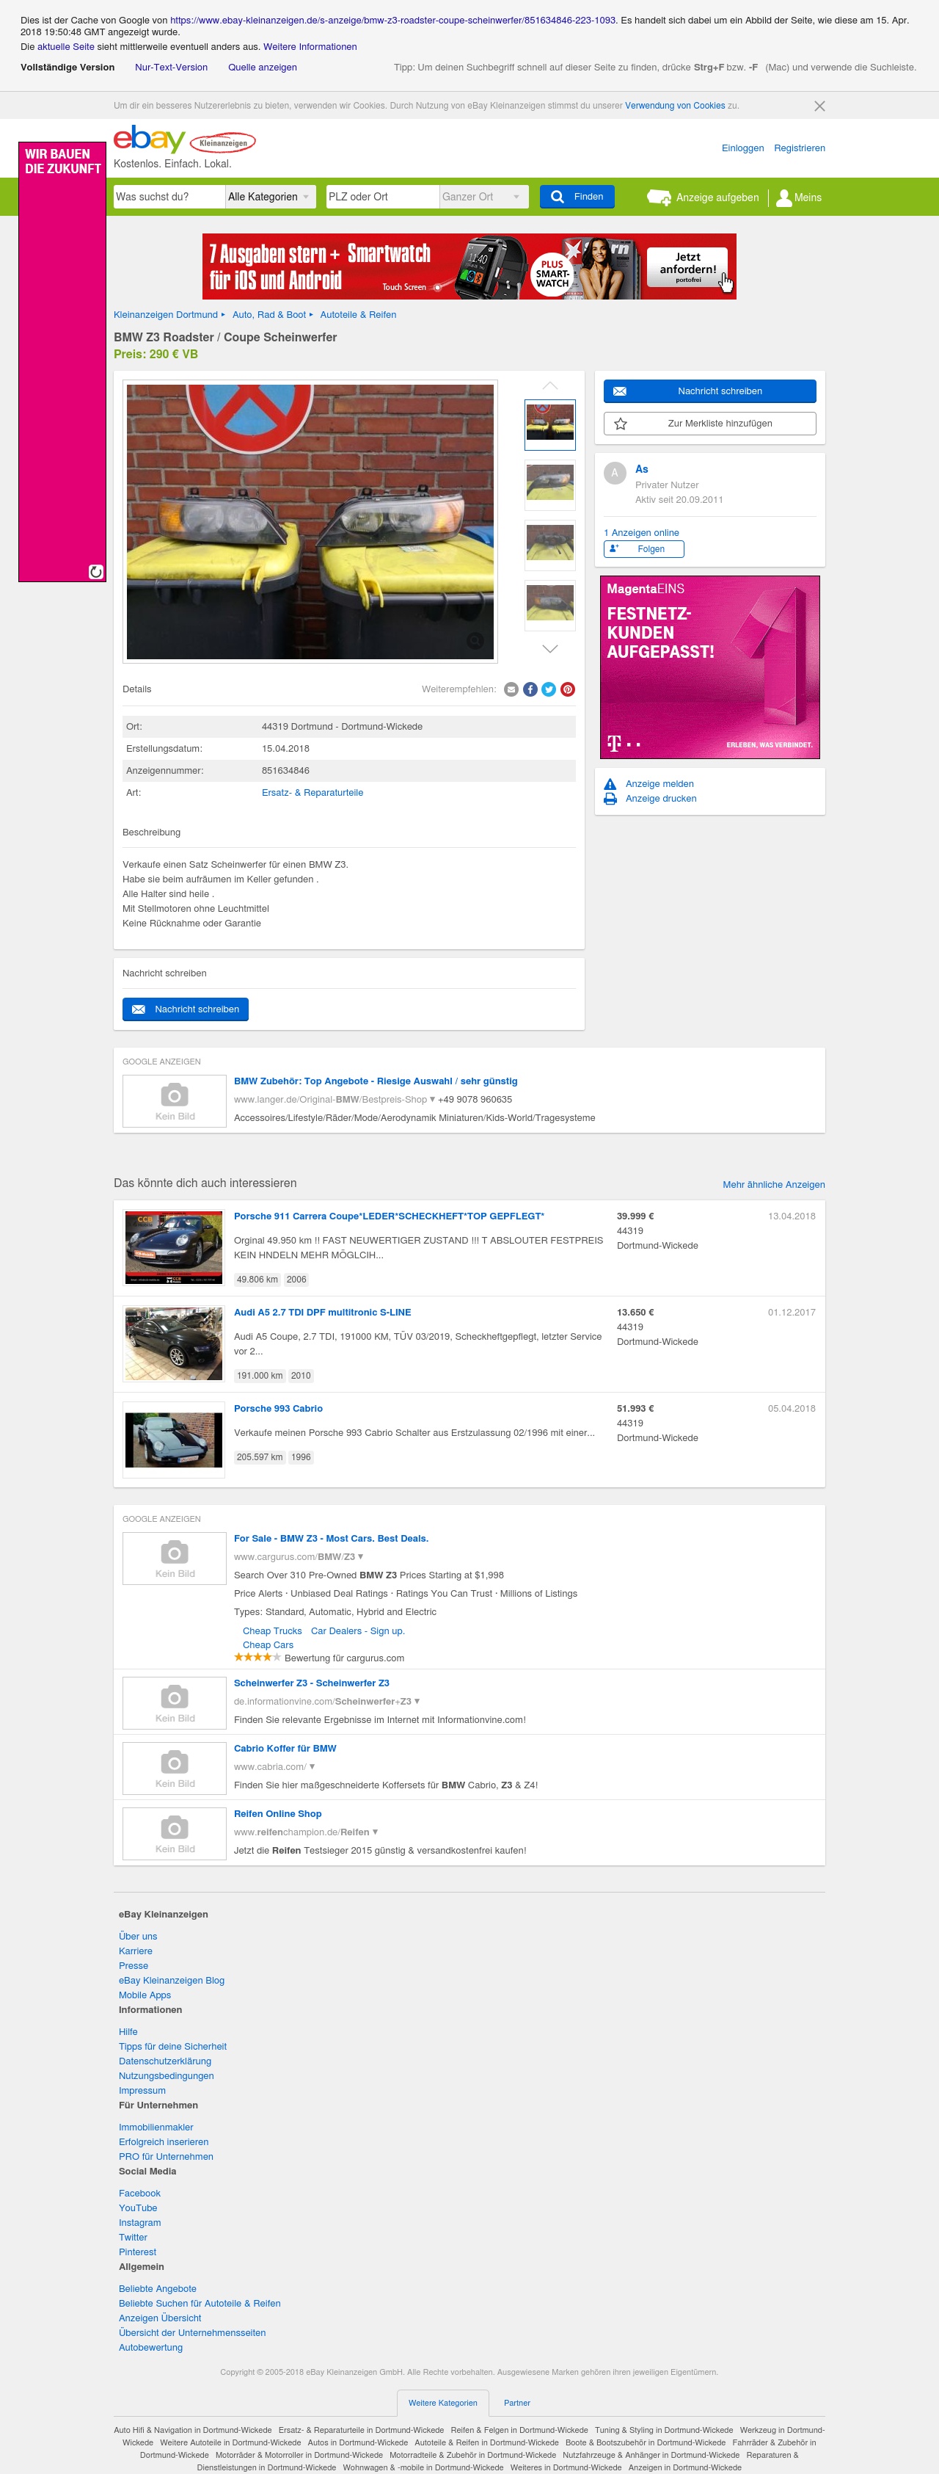
Task: Select the second headlight thumbnail
Action: pyautogui.click(x=550, y=484)
